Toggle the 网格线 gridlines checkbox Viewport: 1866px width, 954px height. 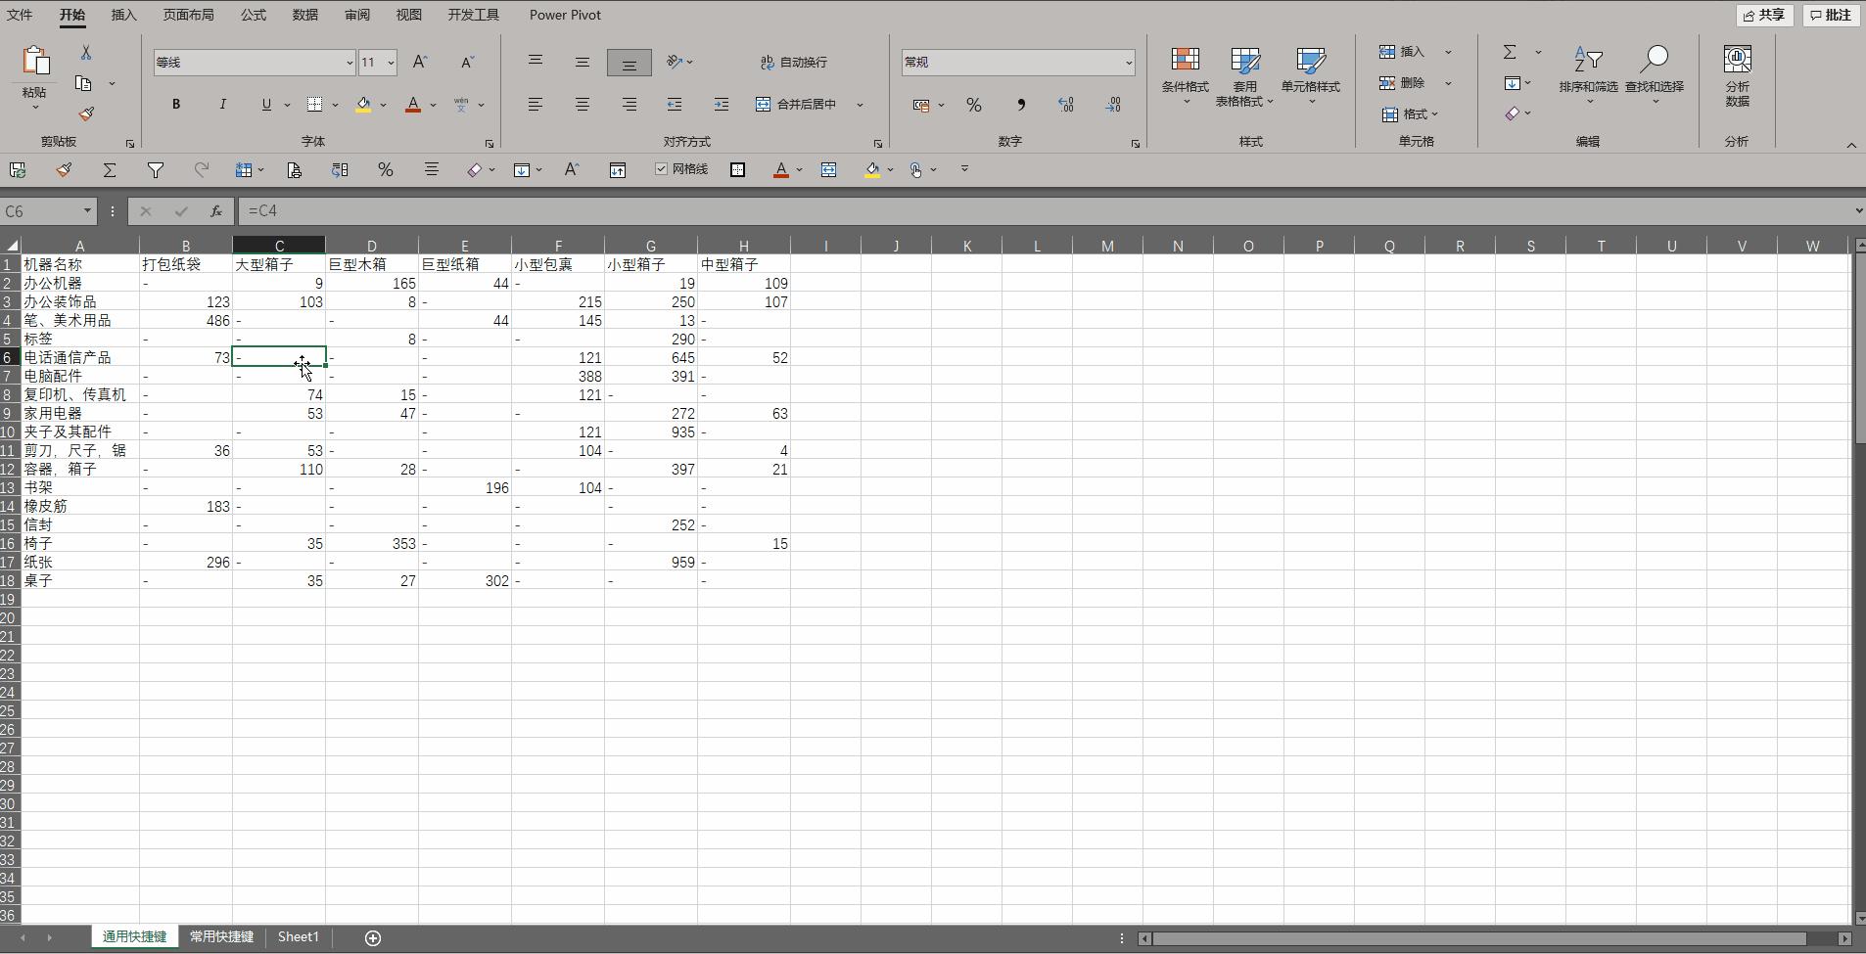point(662,169)
